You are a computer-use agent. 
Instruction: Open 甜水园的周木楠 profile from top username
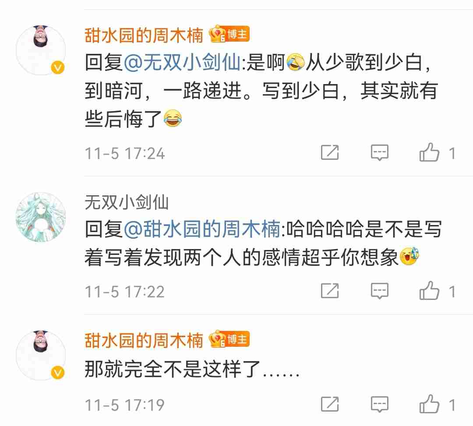click(x=144, y=35)
